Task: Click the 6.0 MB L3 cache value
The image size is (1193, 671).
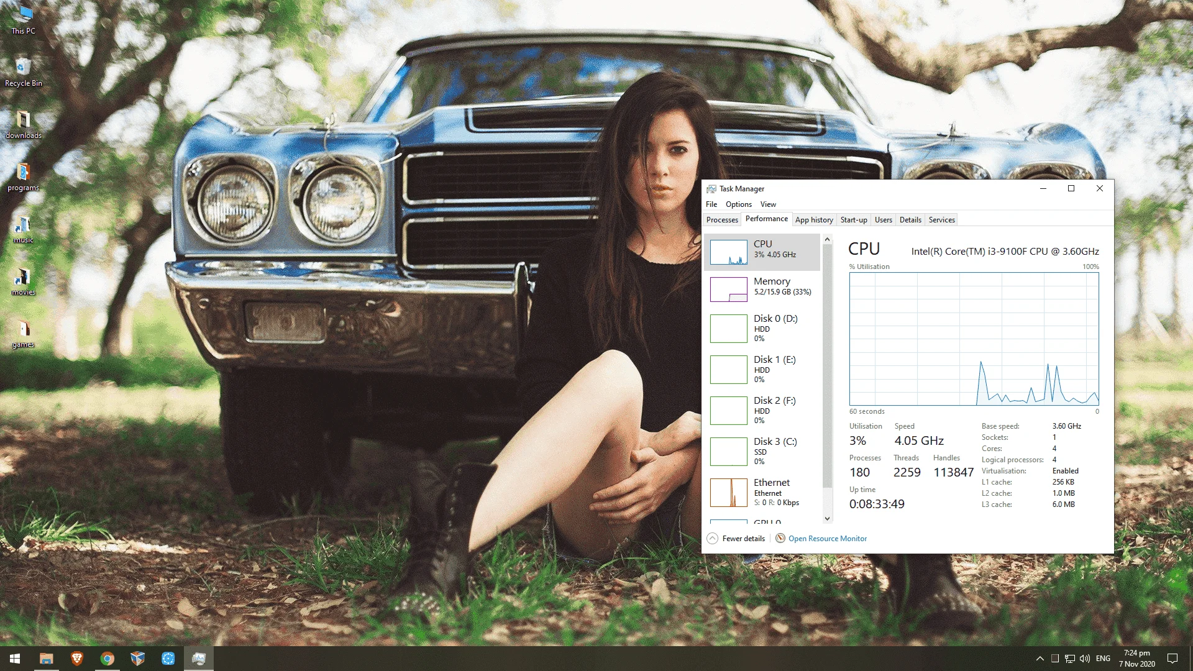Action: [1063, 504]
